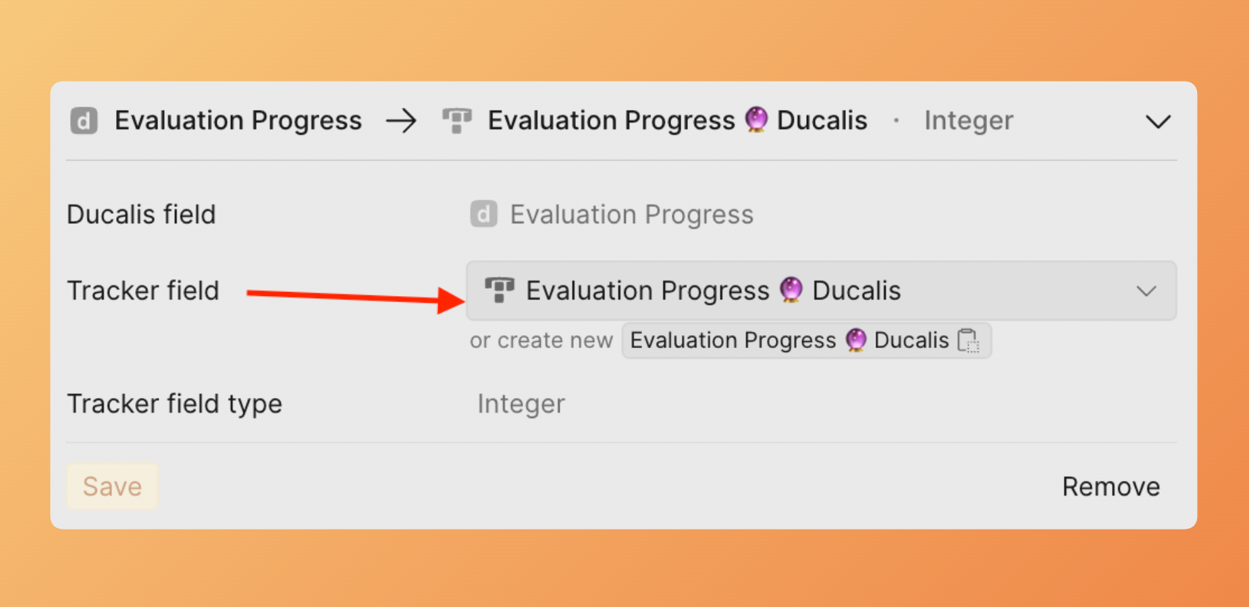Image resolution: width=1249 pixels, height=607 pixels.
Task: Click the Integer label in the header
Action: pos(968,121)
